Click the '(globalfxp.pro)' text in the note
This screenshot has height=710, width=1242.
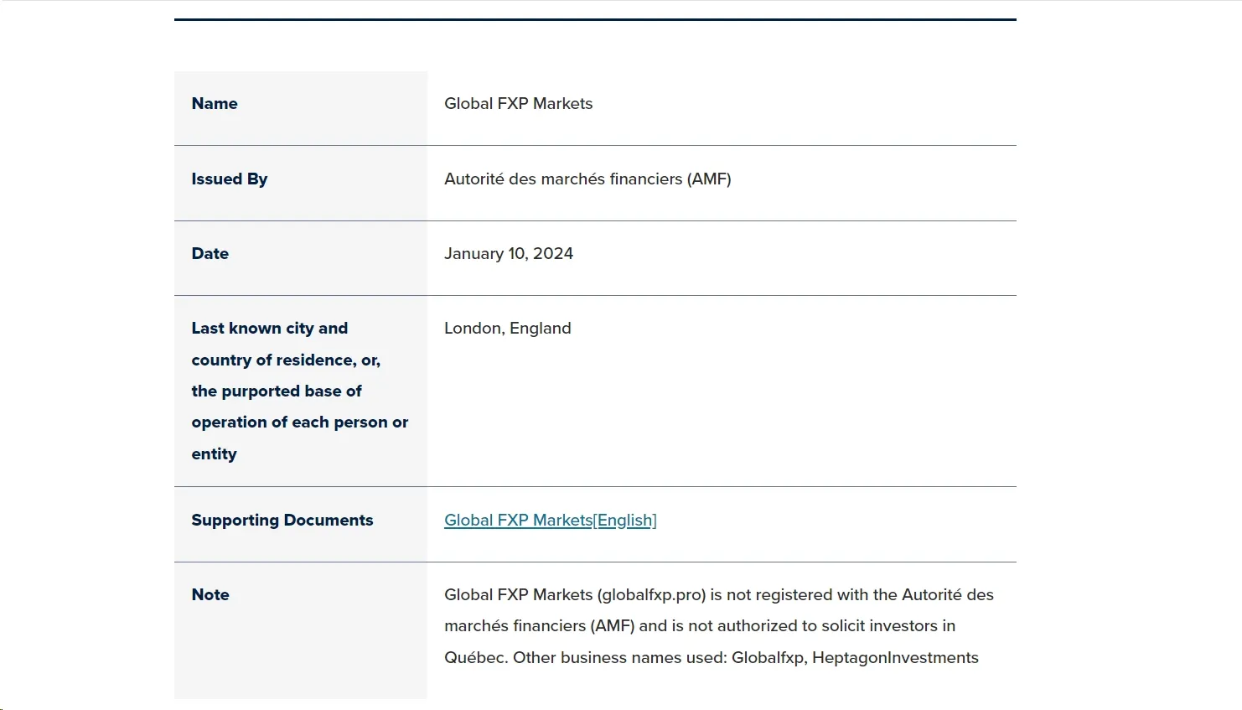651,595
